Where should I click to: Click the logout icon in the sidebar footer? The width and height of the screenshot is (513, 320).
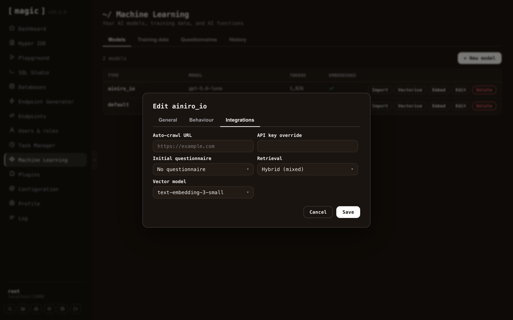click(x=76, y=309)
